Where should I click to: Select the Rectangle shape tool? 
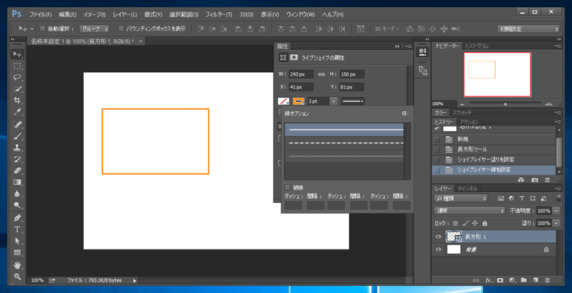[x=17, y=252]
